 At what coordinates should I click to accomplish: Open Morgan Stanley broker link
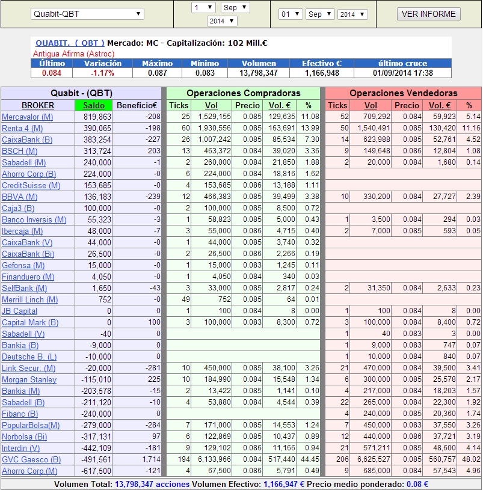coord(29,380)
